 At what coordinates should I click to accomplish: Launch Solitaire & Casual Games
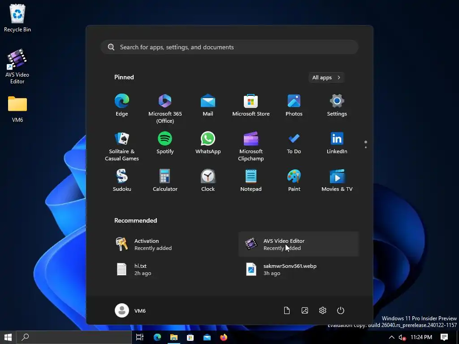pyautogui.click(x=122, y=146)
